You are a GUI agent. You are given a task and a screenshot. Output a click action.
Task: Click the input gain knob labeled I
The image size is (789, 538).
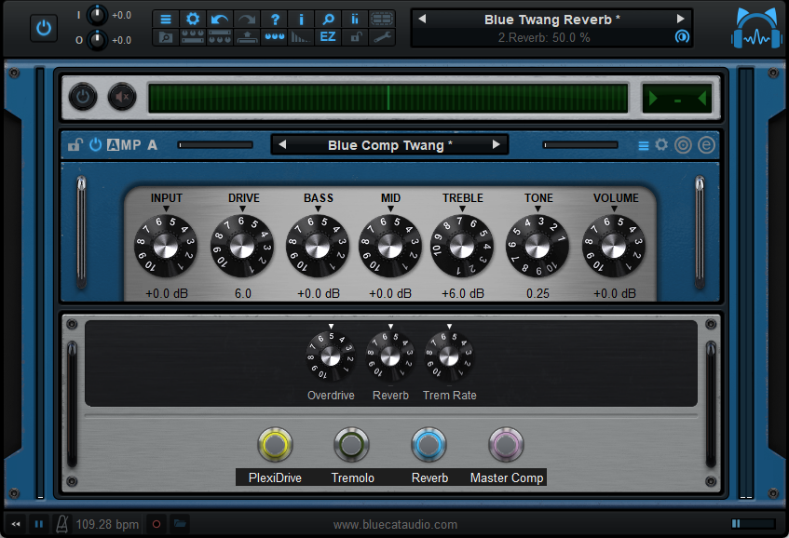point(97,15)
